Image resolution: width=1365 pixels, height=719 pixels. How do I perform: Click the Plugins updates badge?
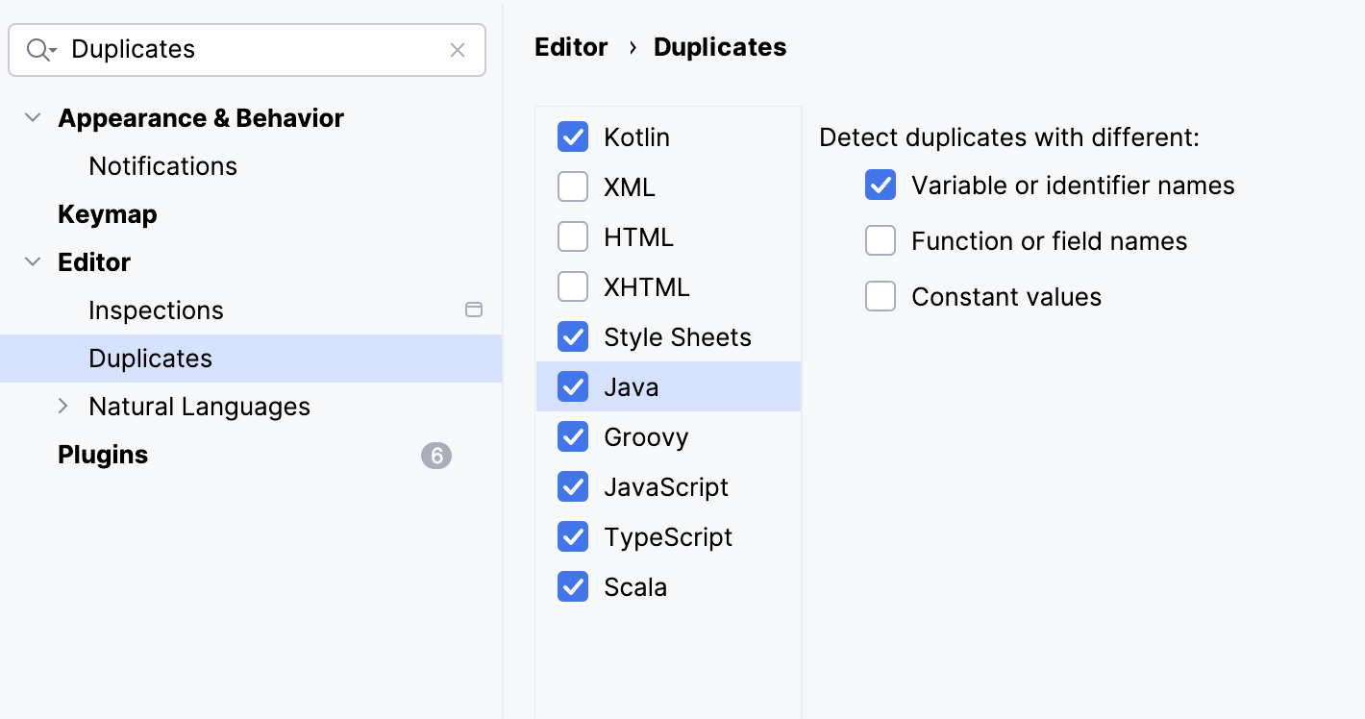coord(435,455)
